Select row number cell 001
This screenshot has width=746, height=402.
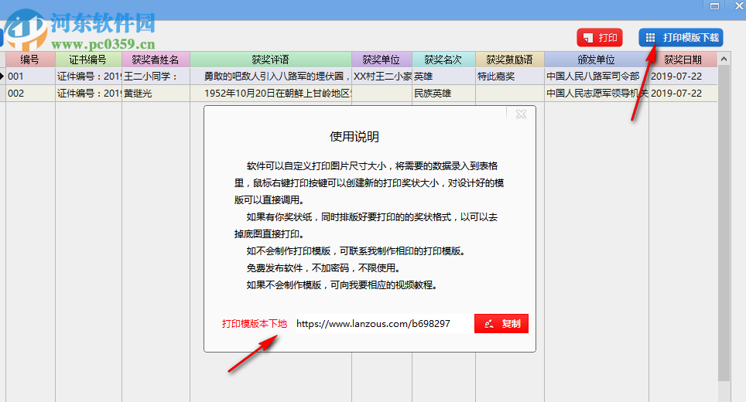(30, 76)
